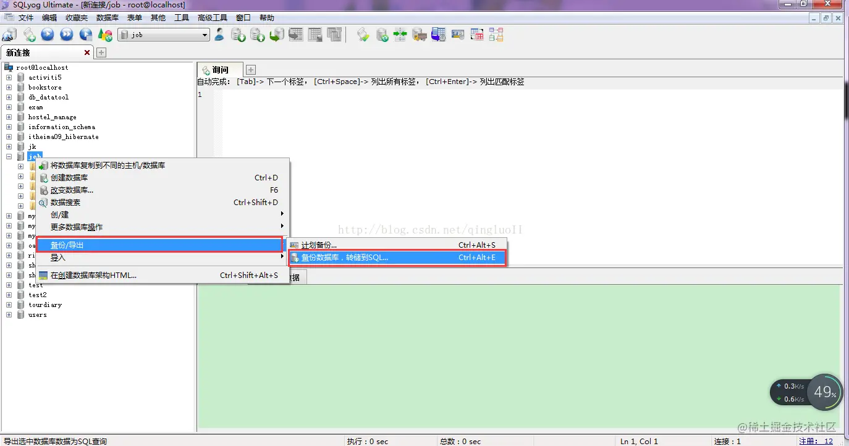Highlight the 备份/导出 context menu item
The image size is (849, 446).
pos(159,245)
